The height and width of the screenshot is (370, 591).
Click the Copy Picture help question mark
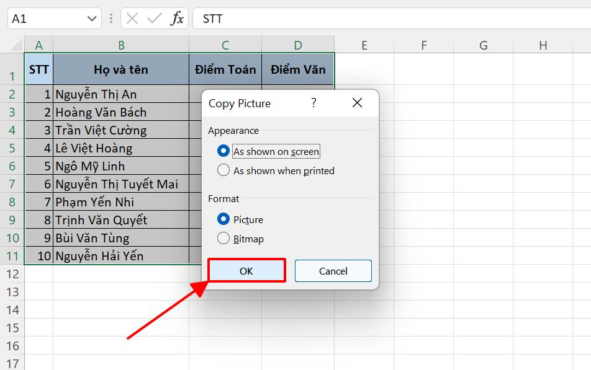314,103
